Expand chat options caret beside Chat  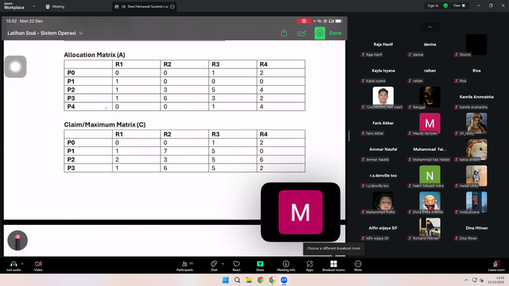tap(223, 264)
